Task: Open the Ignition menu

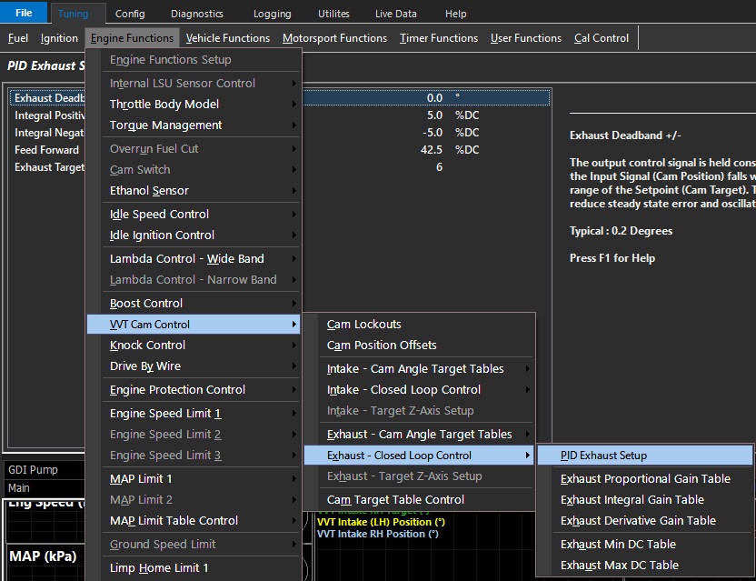Action: 59,38
